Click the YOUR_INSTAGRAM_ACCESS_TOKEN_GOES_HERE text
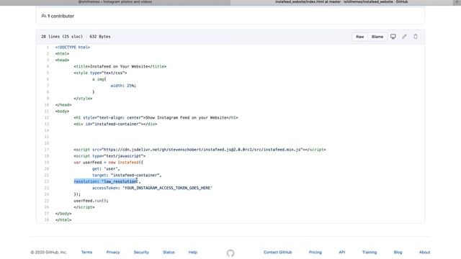Image resolution: width=461 pixels, height=259 pixels. (168, 188)
